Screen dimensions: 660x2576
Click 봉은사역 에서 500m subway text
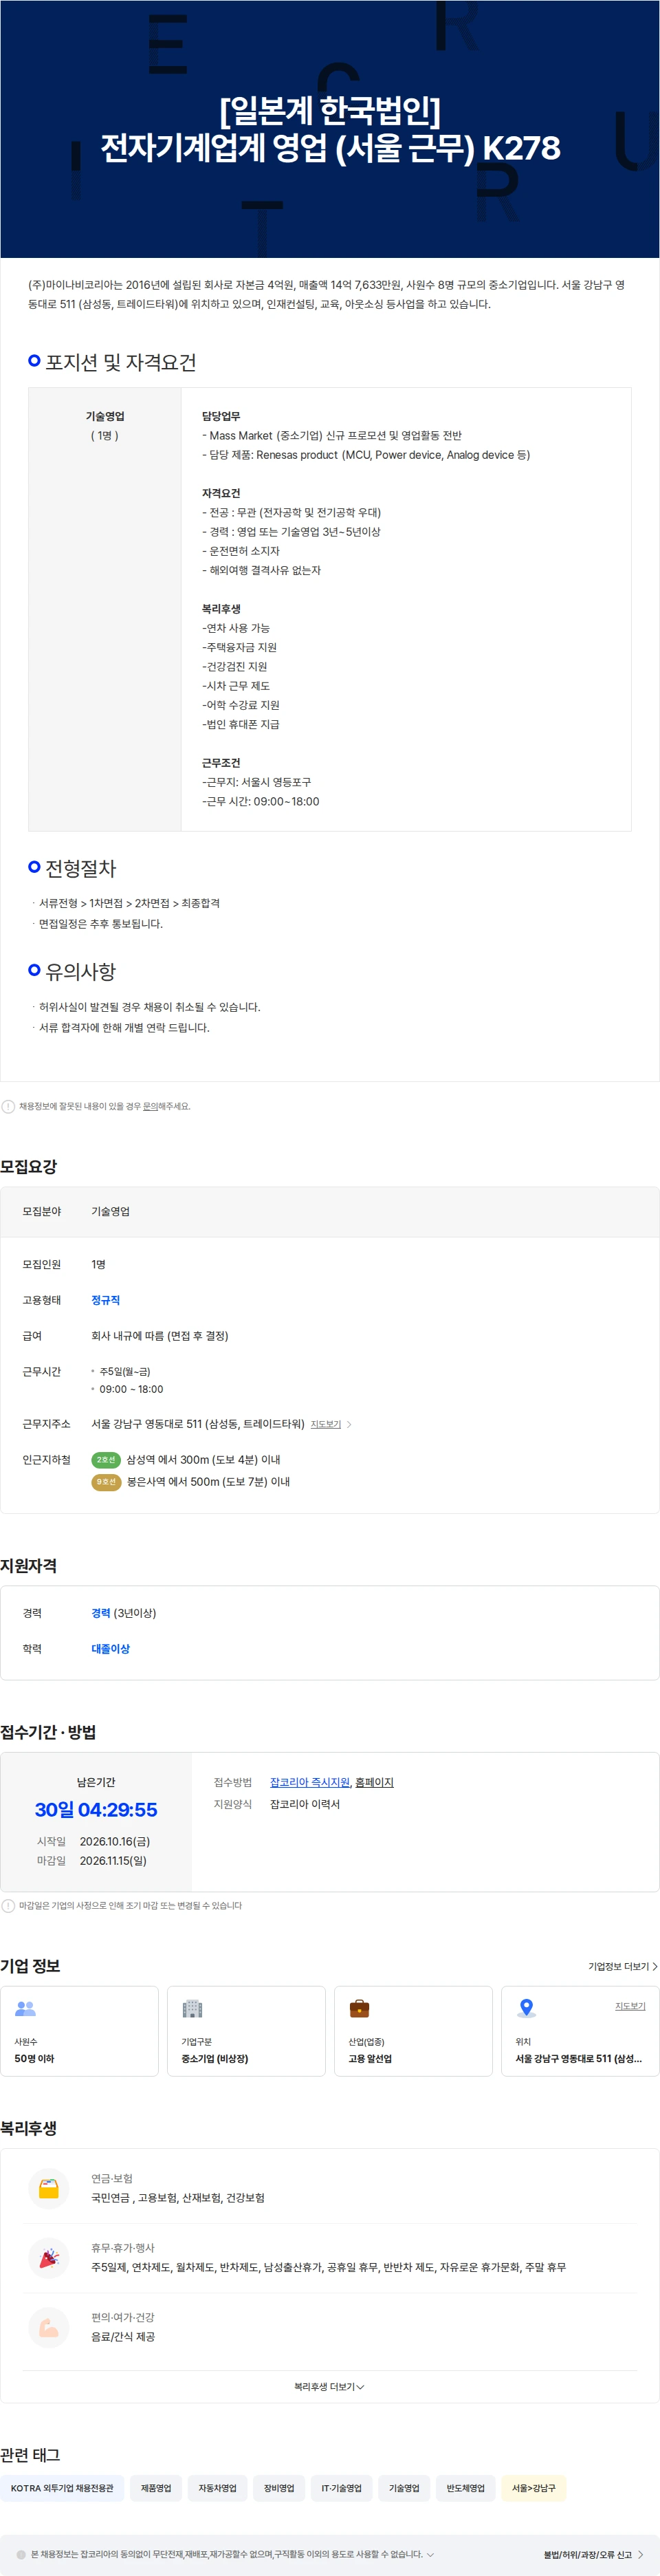click(x=208, y=1482)
